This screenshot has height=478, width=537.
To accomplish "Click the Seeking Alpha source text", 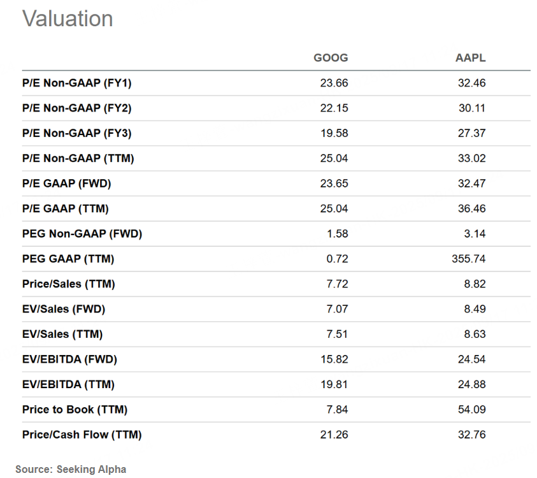I will click(x=92, y=470).
